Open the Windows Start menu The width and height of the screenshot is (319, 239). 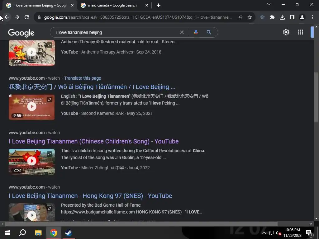tap(7, 233)
